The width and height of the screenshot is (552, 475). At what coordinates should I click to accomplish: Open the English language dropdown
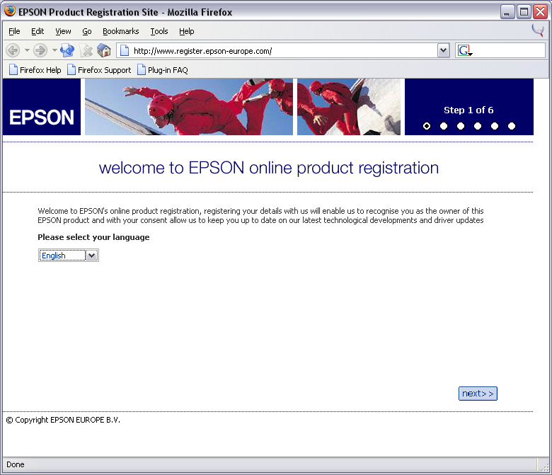pyautogui.click(x=69, y=256)
